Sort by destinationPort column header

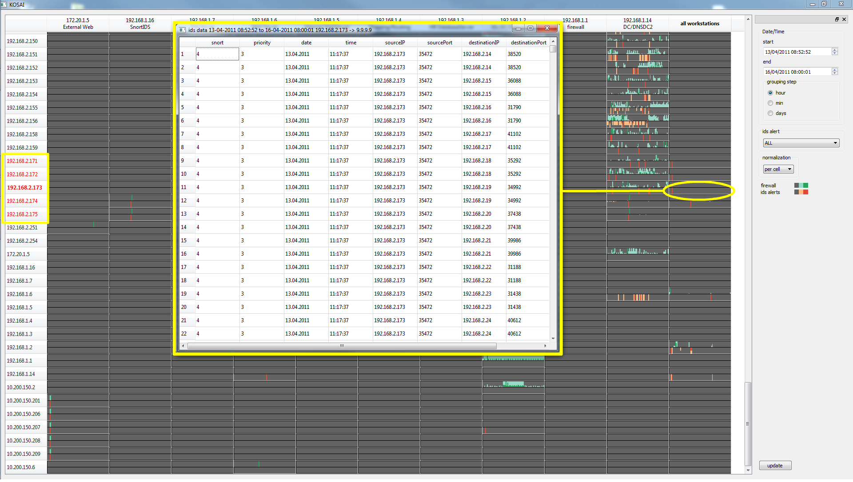(x=528, y=43)
